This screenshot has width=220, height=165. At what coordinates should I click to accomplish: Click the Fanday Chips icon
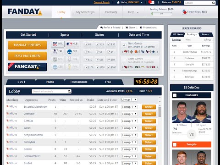click(x=185, y=12)
